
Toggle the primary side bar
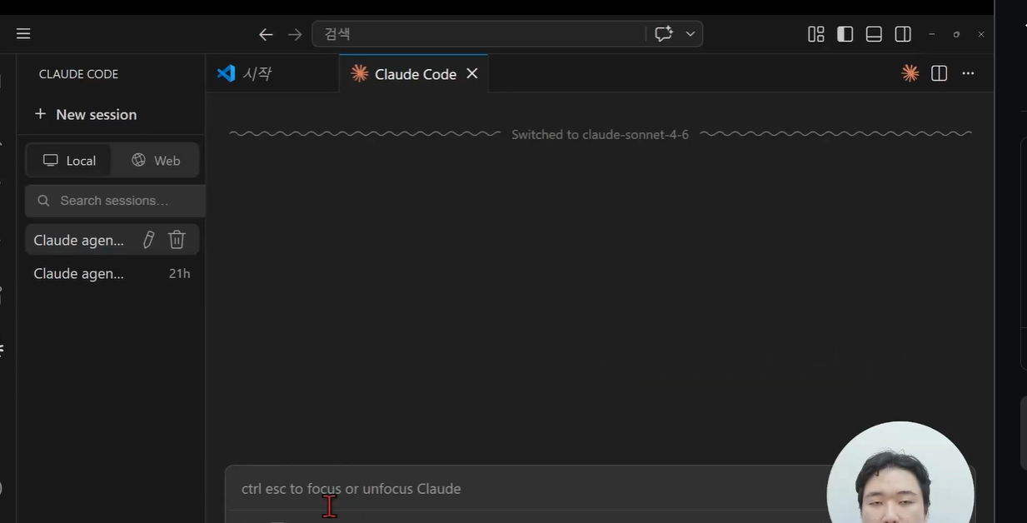845,34
